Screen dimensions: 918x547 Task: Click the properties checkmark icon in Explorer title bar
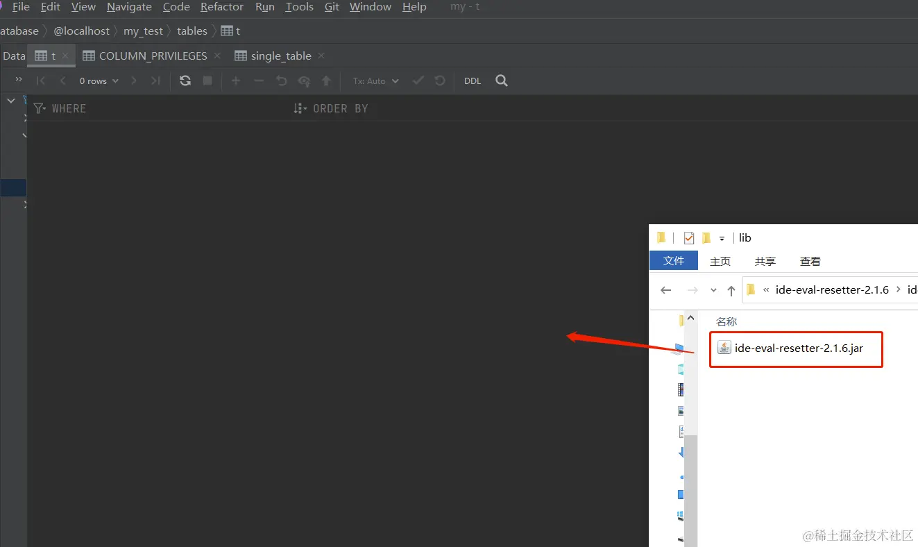click(x=688, y=238)
